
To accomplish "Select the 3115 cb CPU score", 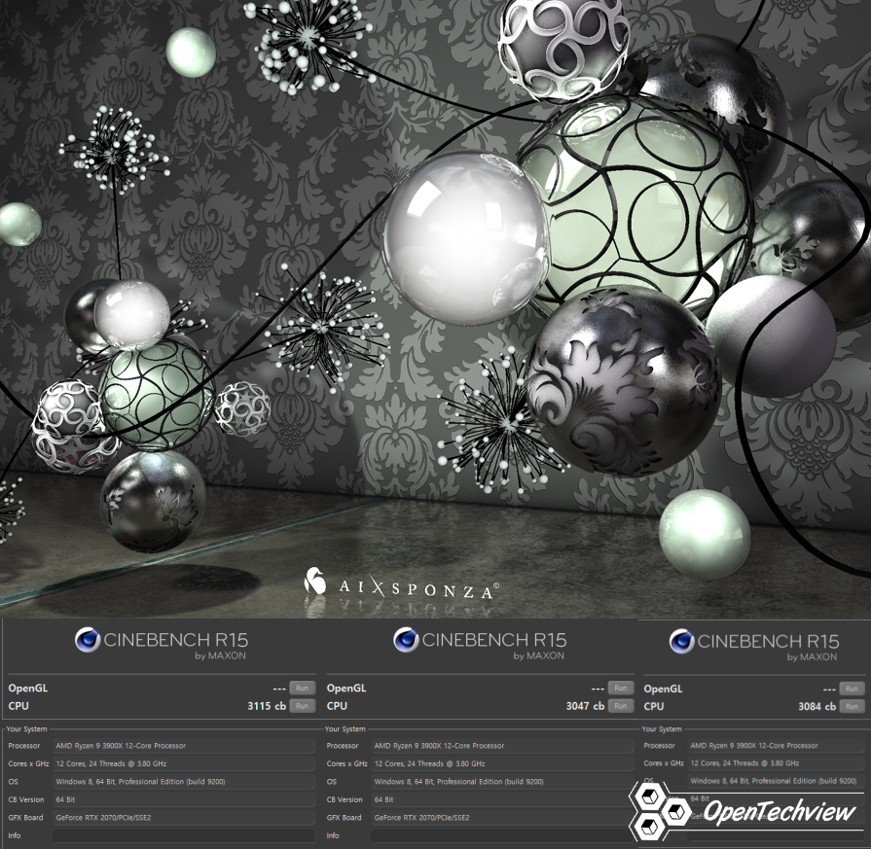I will pyautogui.click(x=267, y=706).
